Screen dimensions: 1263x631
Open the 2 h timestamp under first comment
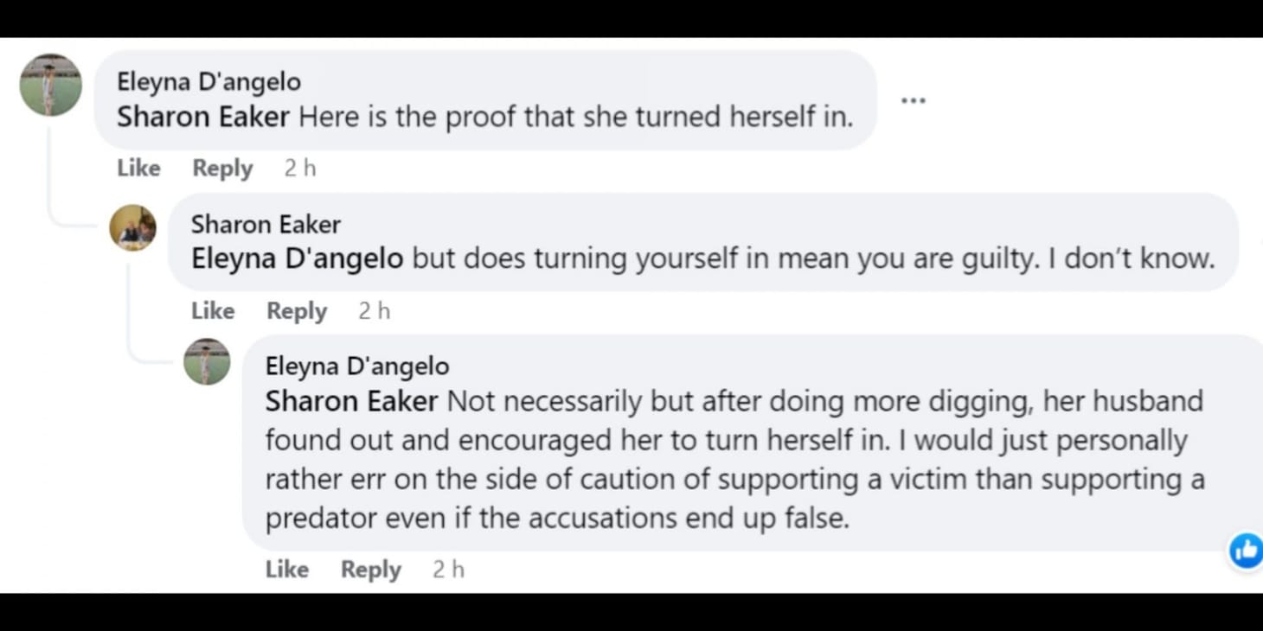[x=300, y=168]
